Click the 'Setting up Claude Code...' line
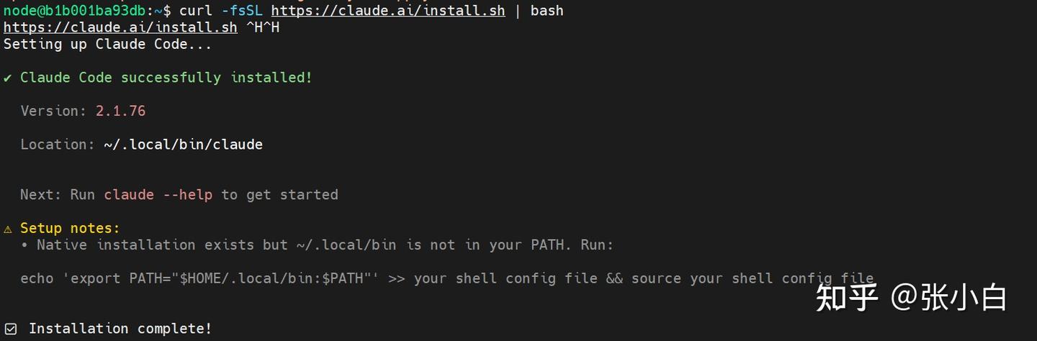 (x=107, y=45)
